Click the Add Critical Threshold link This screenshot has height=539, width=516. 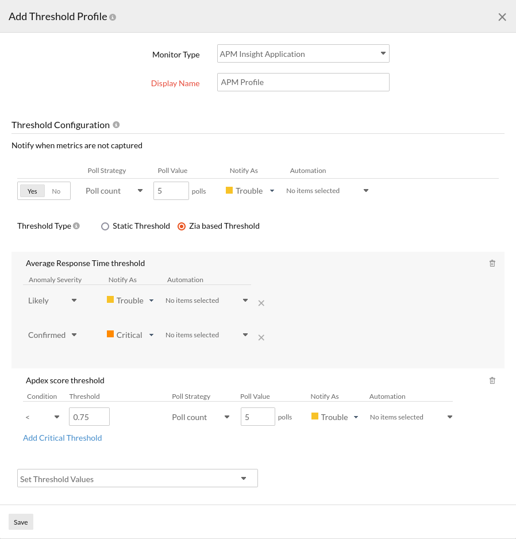pos(62,437)
